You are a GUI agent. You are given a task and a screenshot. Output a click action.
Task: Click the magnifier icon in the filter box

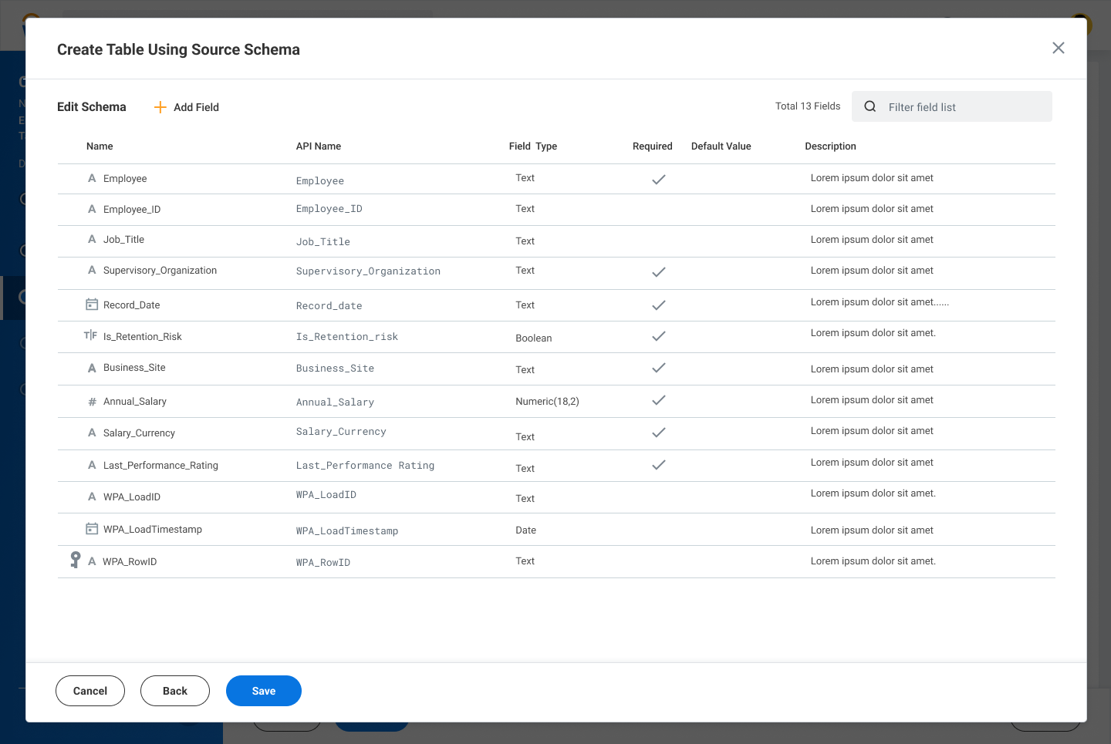click(x=870, y=106)
